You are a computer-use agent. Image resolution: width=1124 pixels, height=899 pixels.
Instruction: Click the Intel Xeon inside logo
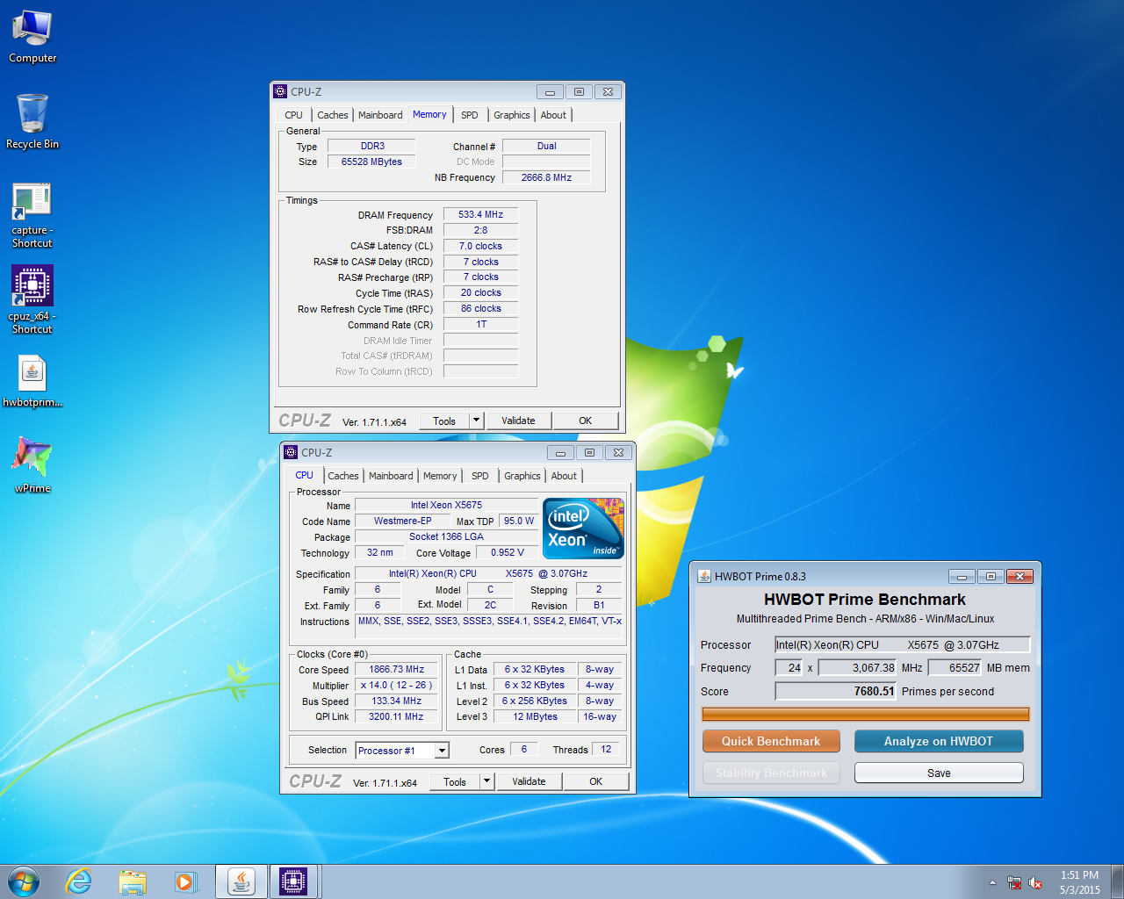[583, 528]
